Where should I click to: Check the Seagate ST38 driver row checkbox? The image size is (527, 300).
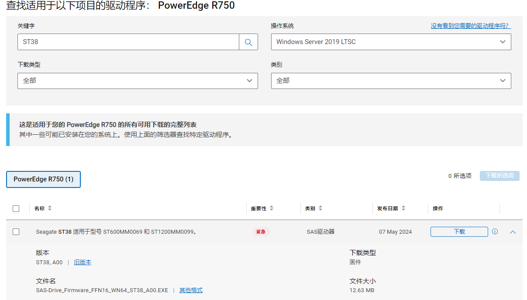[16, 232]
